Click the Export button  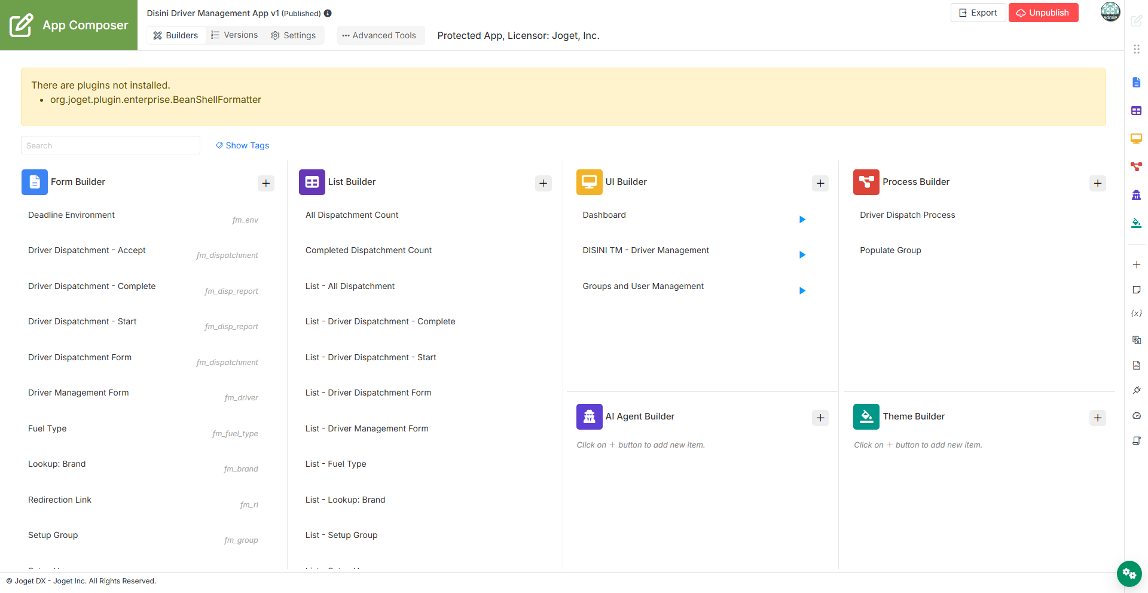tap(978, 13)
